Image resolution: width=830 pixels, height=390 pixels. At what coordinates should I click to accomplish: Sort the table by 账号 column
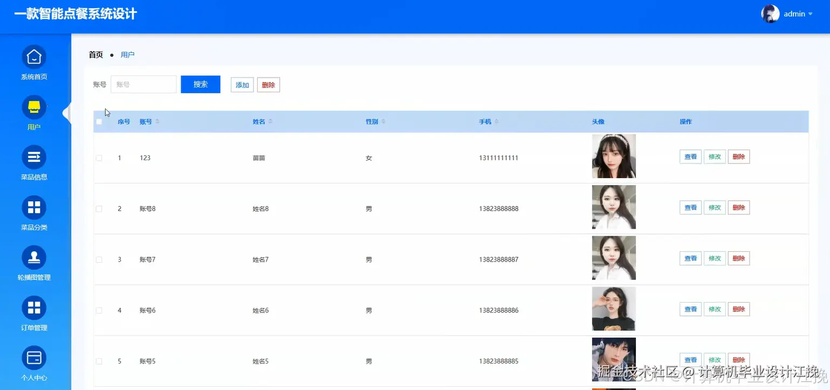(x=157, y=122)
